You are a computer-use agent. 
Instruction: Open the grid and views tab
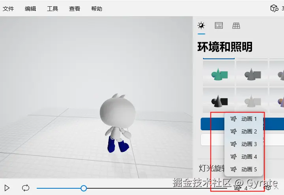pos(236,26)
